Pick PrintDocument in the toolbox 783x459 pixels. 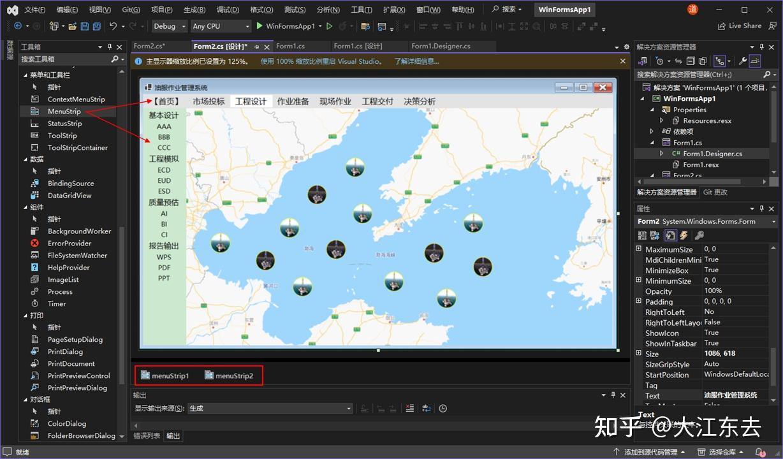click(x=71, y=364)
